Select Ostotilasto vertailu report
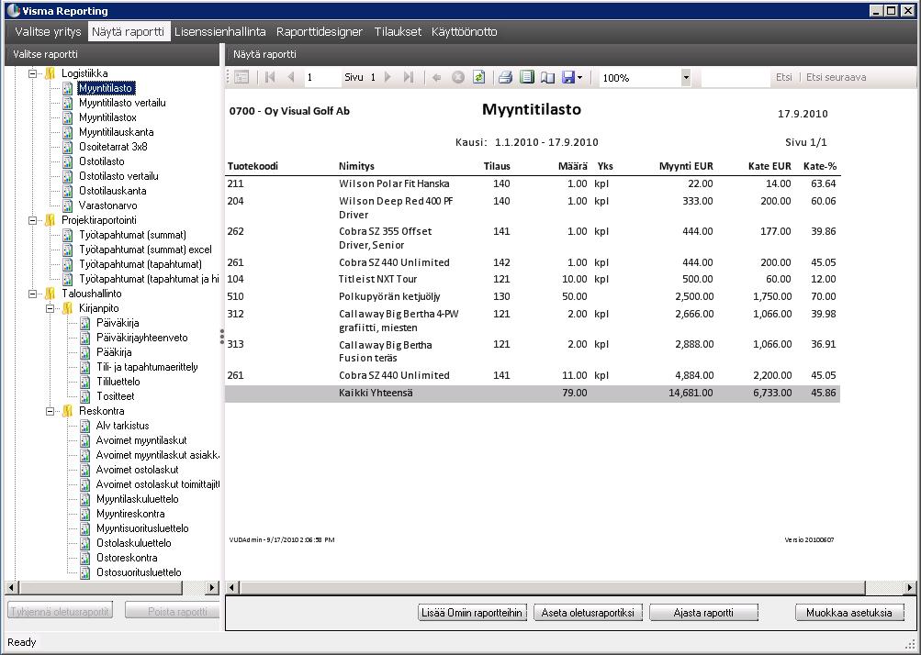This screenshot has width=921, height=655. (x=118, y=176)
